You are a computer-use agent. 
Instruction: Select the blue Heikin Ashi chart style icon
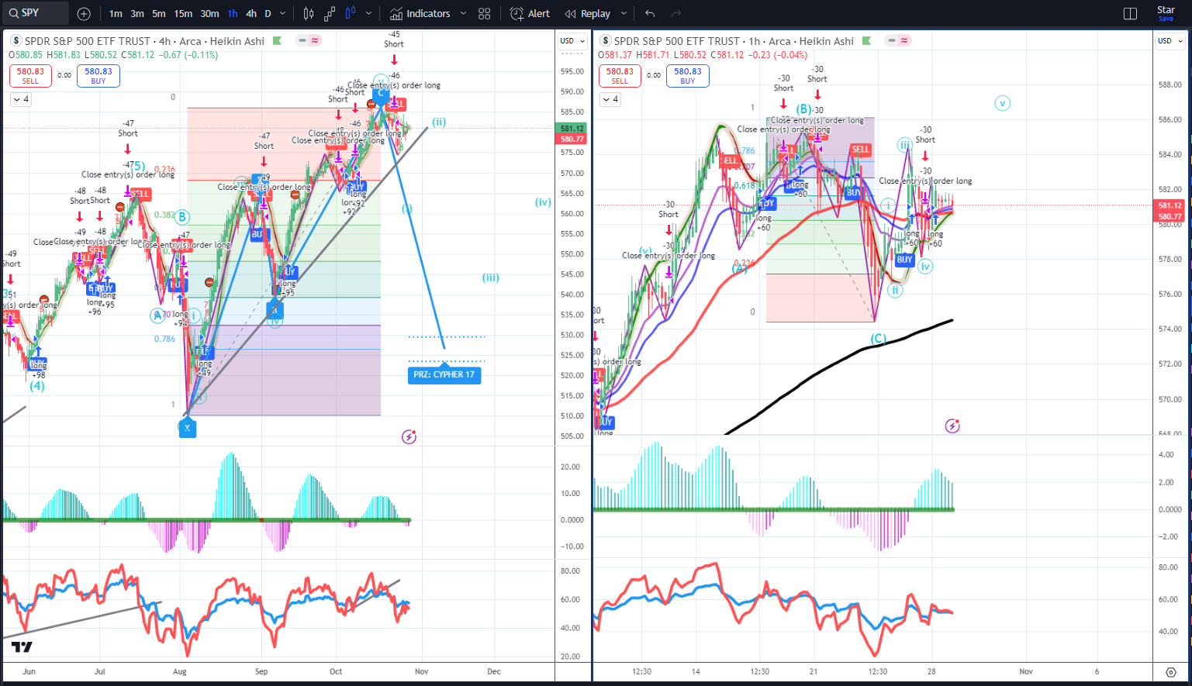(351, 13)
